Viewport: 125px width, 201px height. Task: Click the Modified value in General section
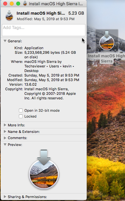point(52,80)
